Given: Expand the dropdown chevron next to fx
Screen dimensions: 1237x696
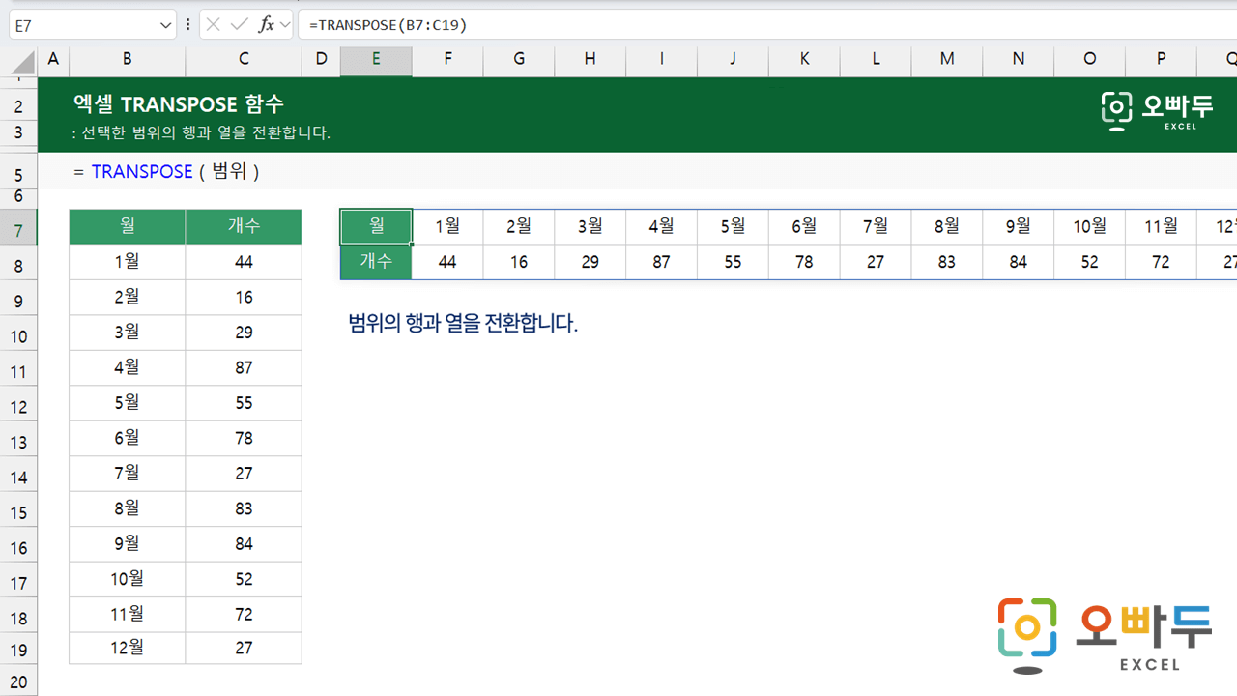Looking at the screenshot, I should click(x=285, y=25).
